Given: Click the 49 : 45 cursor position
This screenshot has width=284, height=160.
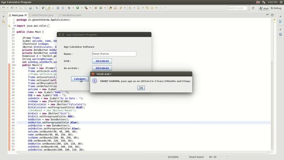Looking at the screenshot, I should [x=213, y=157].
